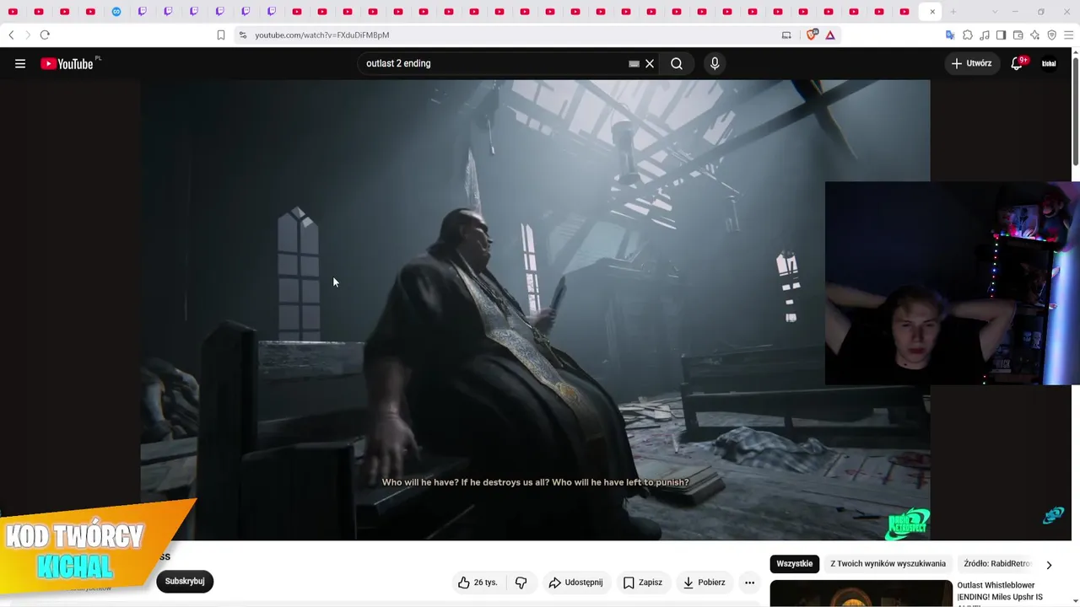Click the page vertical scrollbar thumb
Screen dimensions: 1080x607
tap(1075, 110)
